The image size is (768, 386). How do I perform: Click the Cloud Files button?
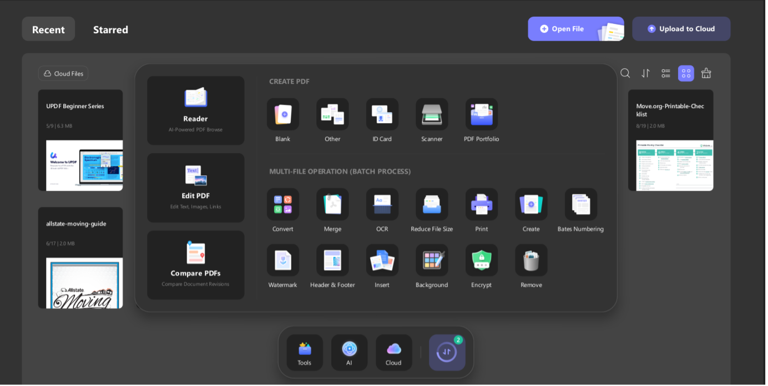(x=63, y=74)
